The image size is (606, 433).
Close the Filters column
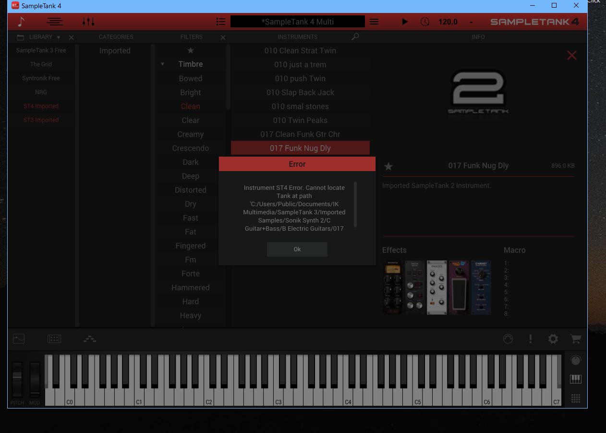coord(223,37)
